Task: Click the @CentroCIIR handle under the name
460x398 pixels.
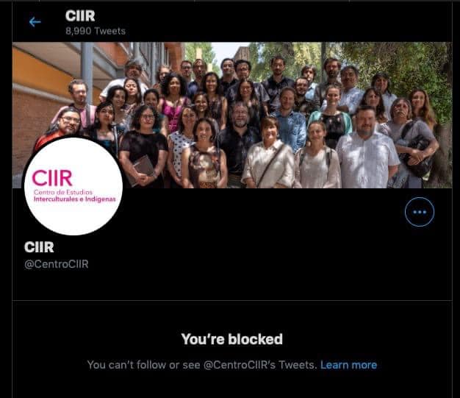Action: (x=57, y=264)
